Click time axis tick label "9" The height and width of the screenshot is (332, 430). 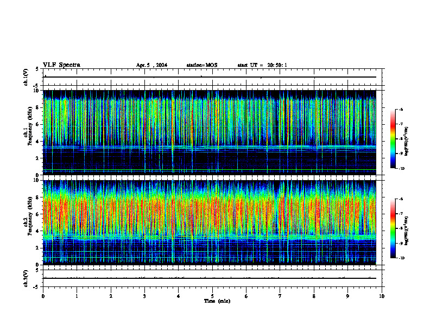coord(347,296)
